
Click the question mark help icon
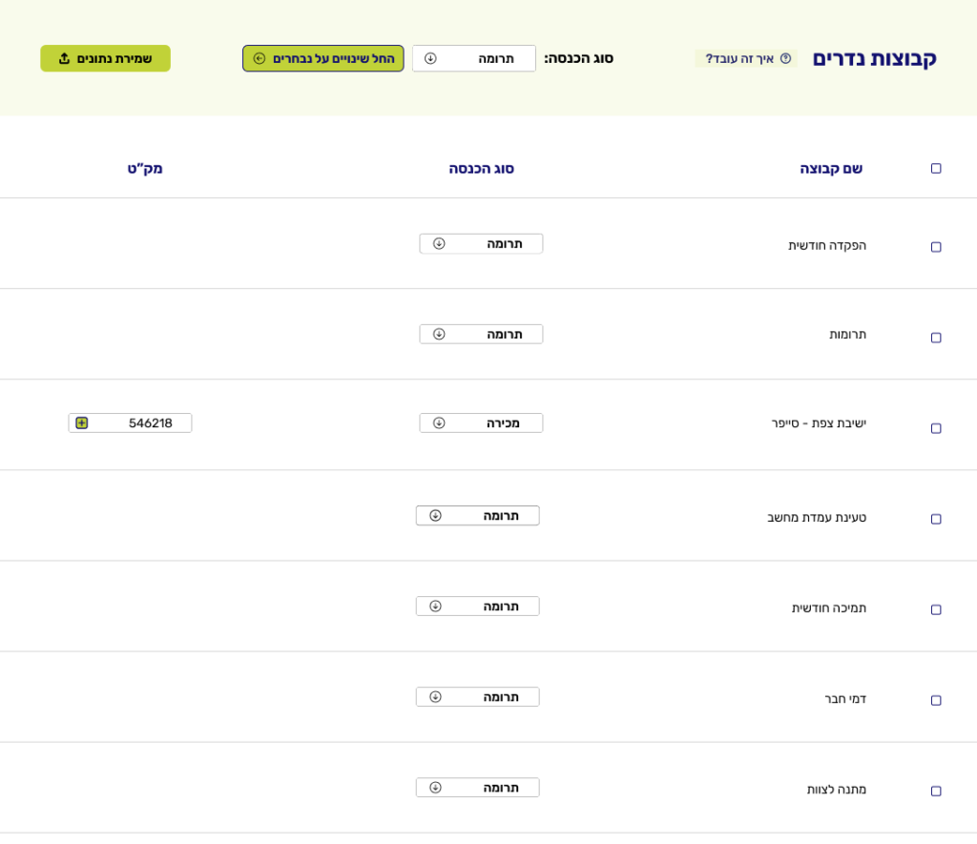[785, 58]
